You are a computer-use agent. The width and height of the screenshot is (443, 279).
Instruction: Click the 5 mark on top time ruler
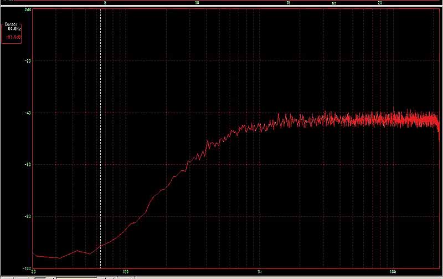click(105, 3)
